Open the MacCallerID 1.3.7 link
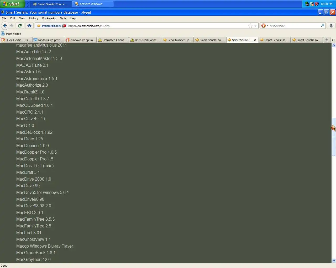Screen dimensions: 336x268 pos(33,99)
